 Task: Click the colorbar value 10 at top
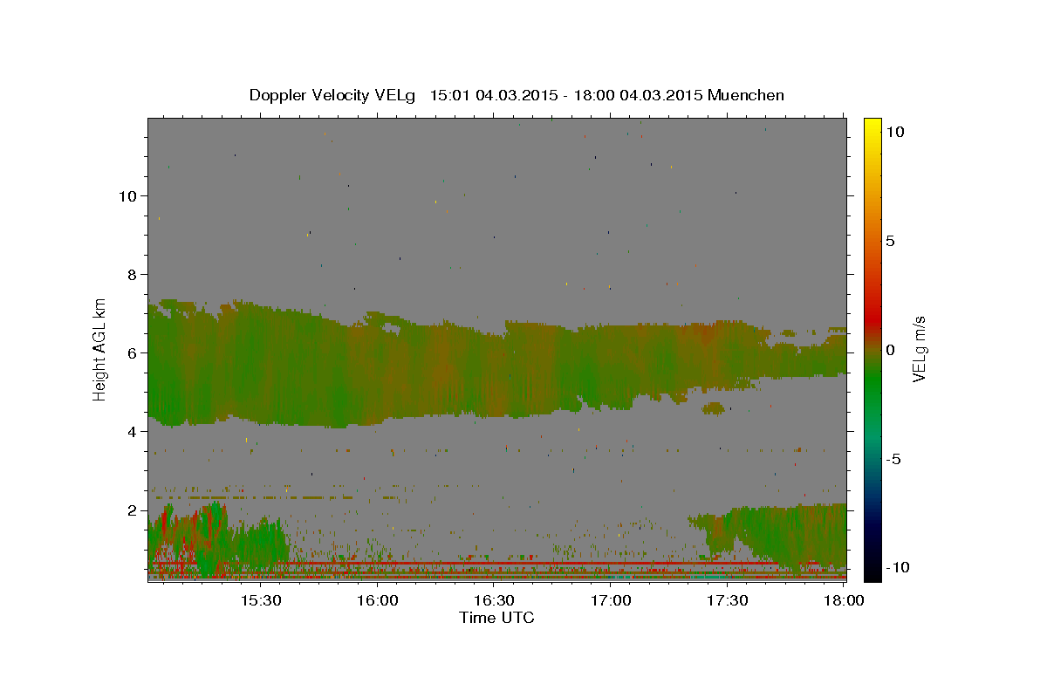click(894, 131)
